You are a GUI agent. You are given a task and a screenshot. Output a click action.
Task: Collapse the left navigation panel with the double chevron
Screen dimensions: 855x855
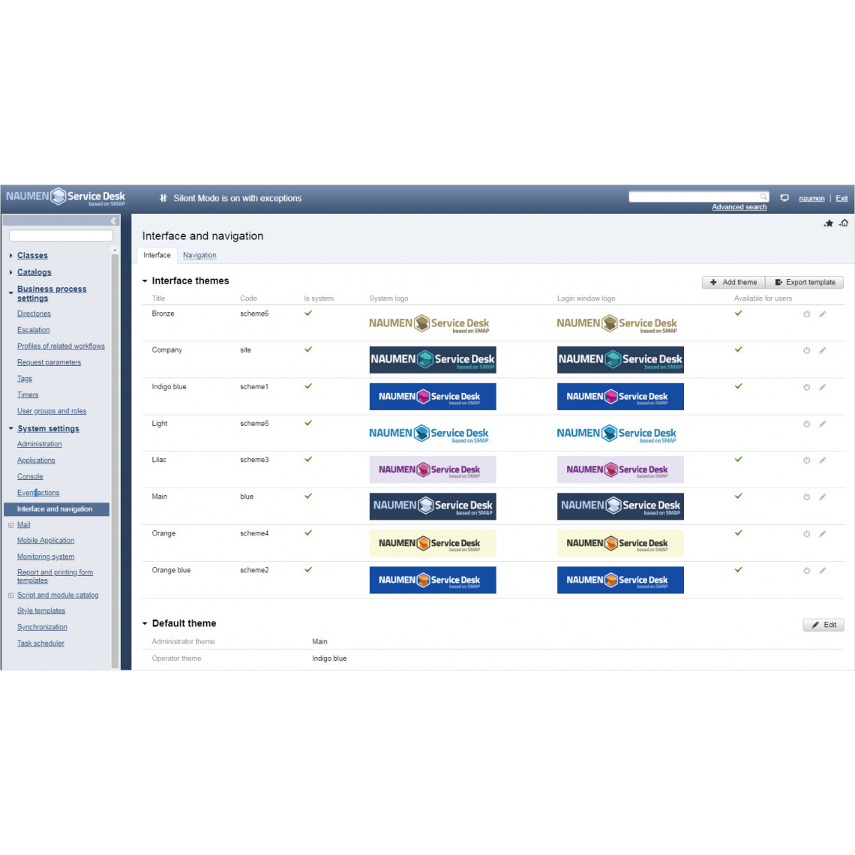pos(113,220)
